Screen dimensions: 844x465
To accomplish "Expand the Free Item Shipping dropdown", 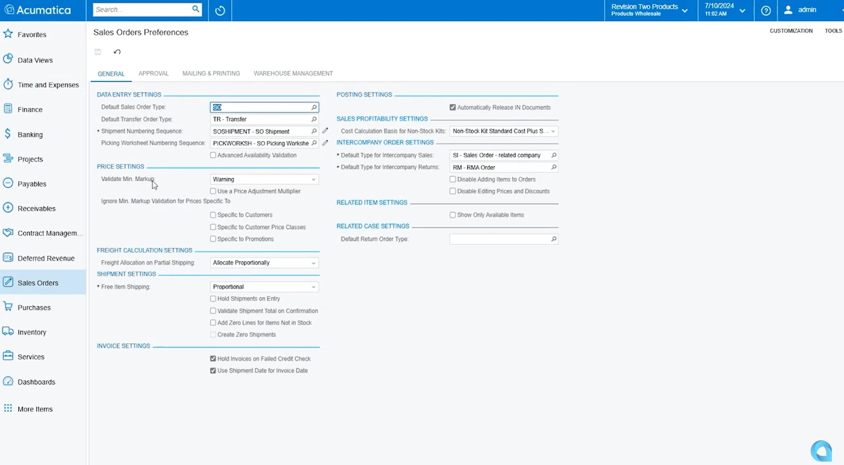I will pos(313,286).
